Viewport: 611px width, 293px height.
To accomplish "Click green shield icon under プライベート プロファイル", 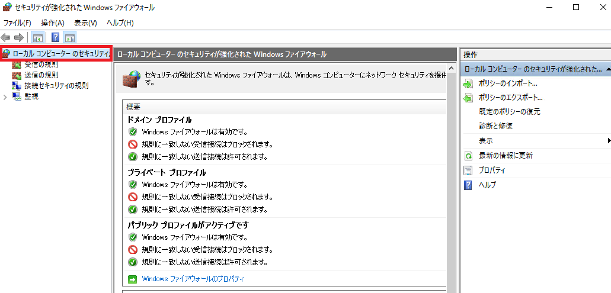I will tap(133, 184).
